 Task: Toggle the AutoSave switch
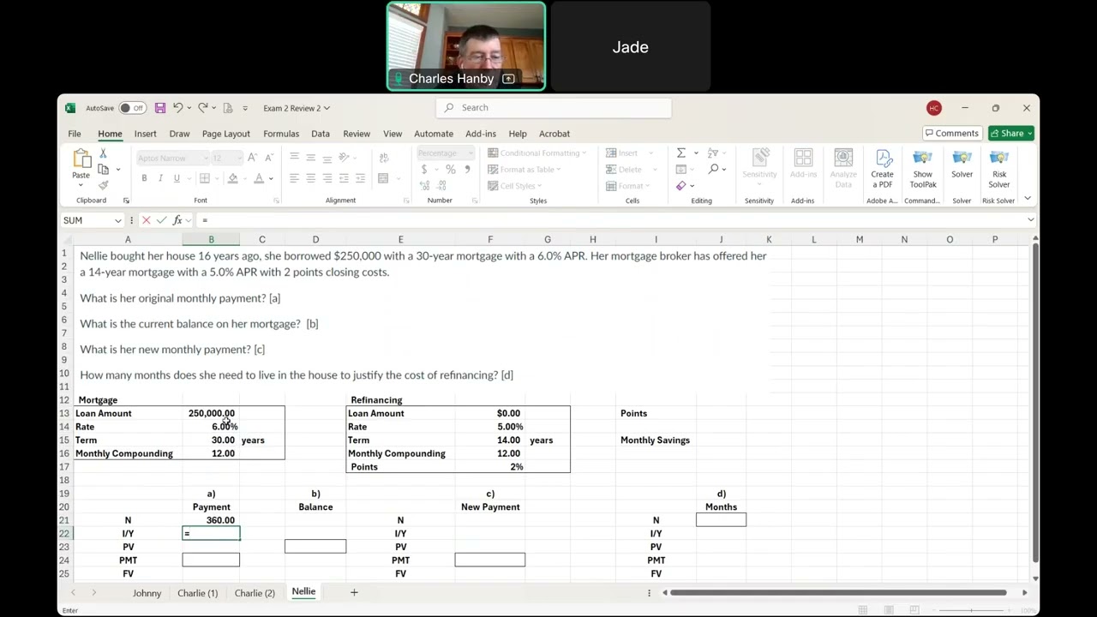tap(132, 108)
